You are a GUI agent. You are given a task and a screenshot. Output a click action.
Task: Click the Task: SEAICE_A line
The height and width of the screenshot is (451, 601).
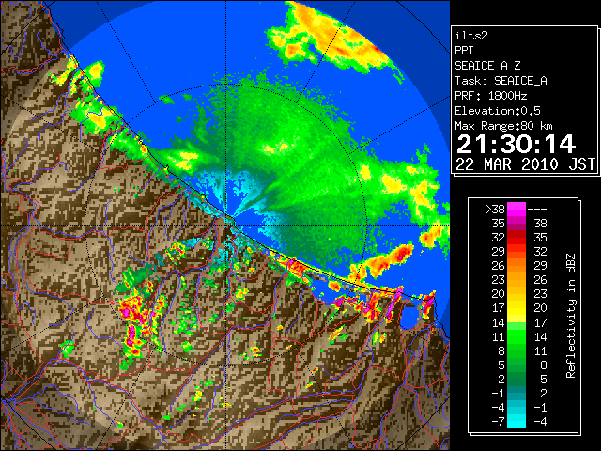click(501, 81)
